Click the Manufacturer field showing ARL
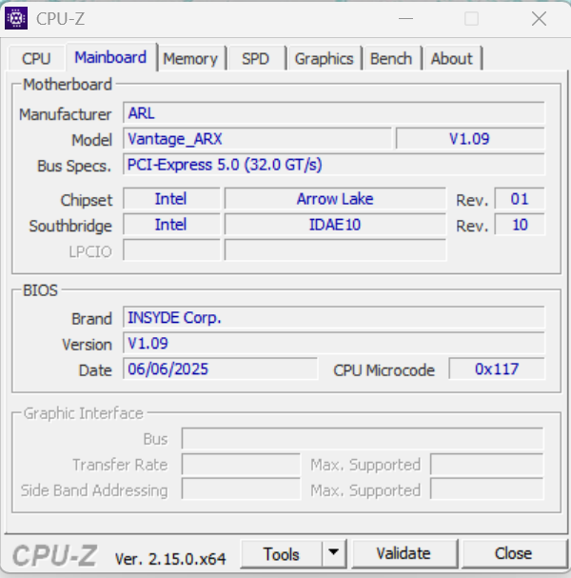The image size is (571, 578). coord(333,112)
